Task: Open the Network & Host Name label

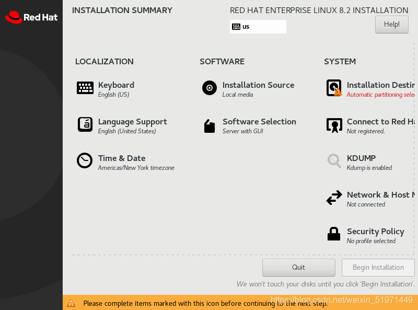Action: [381, 195]
